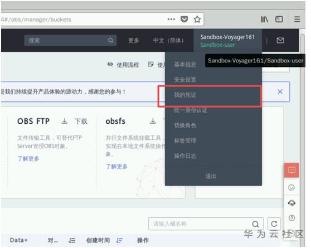Viewport: 311px width, 248px height.
Task: Sort buckets by 创建时间 sort icon
Action: coord(119,240)
